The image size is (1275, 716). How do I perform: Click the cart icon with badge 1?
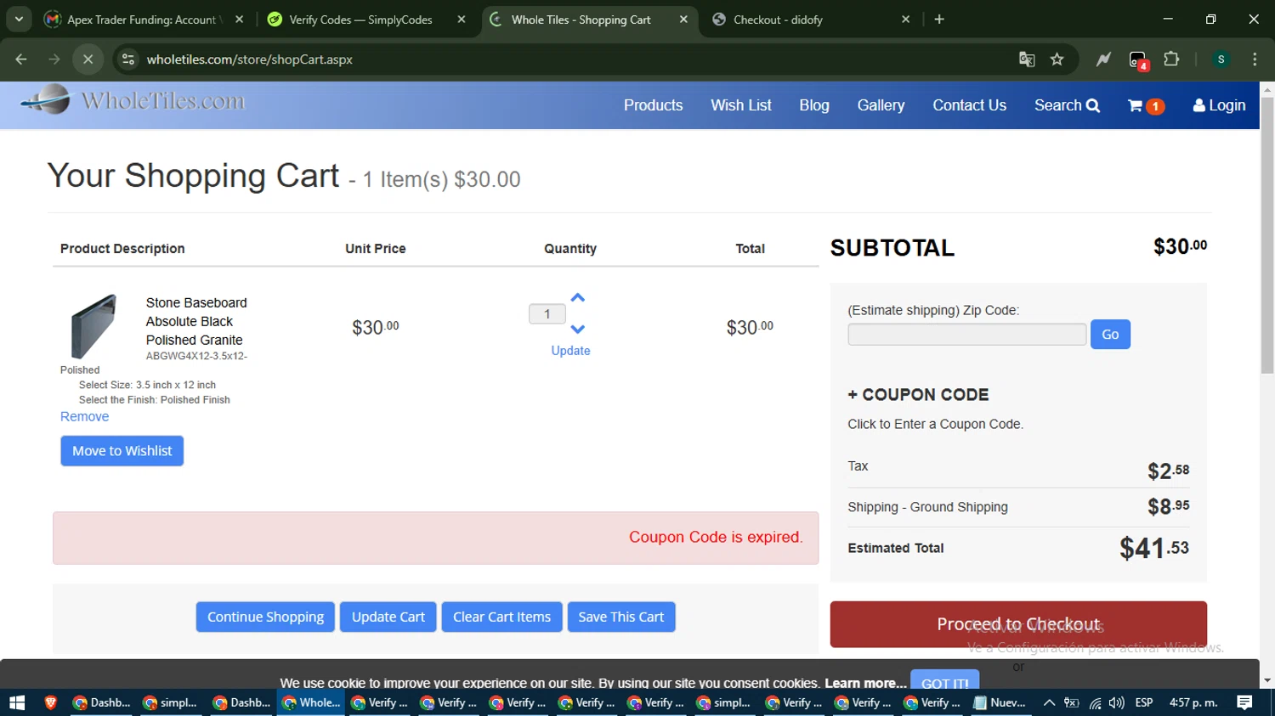coord(1145,106)
